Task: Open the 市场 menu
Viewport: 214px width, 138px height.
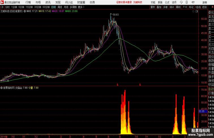Action: coord(38,2)
